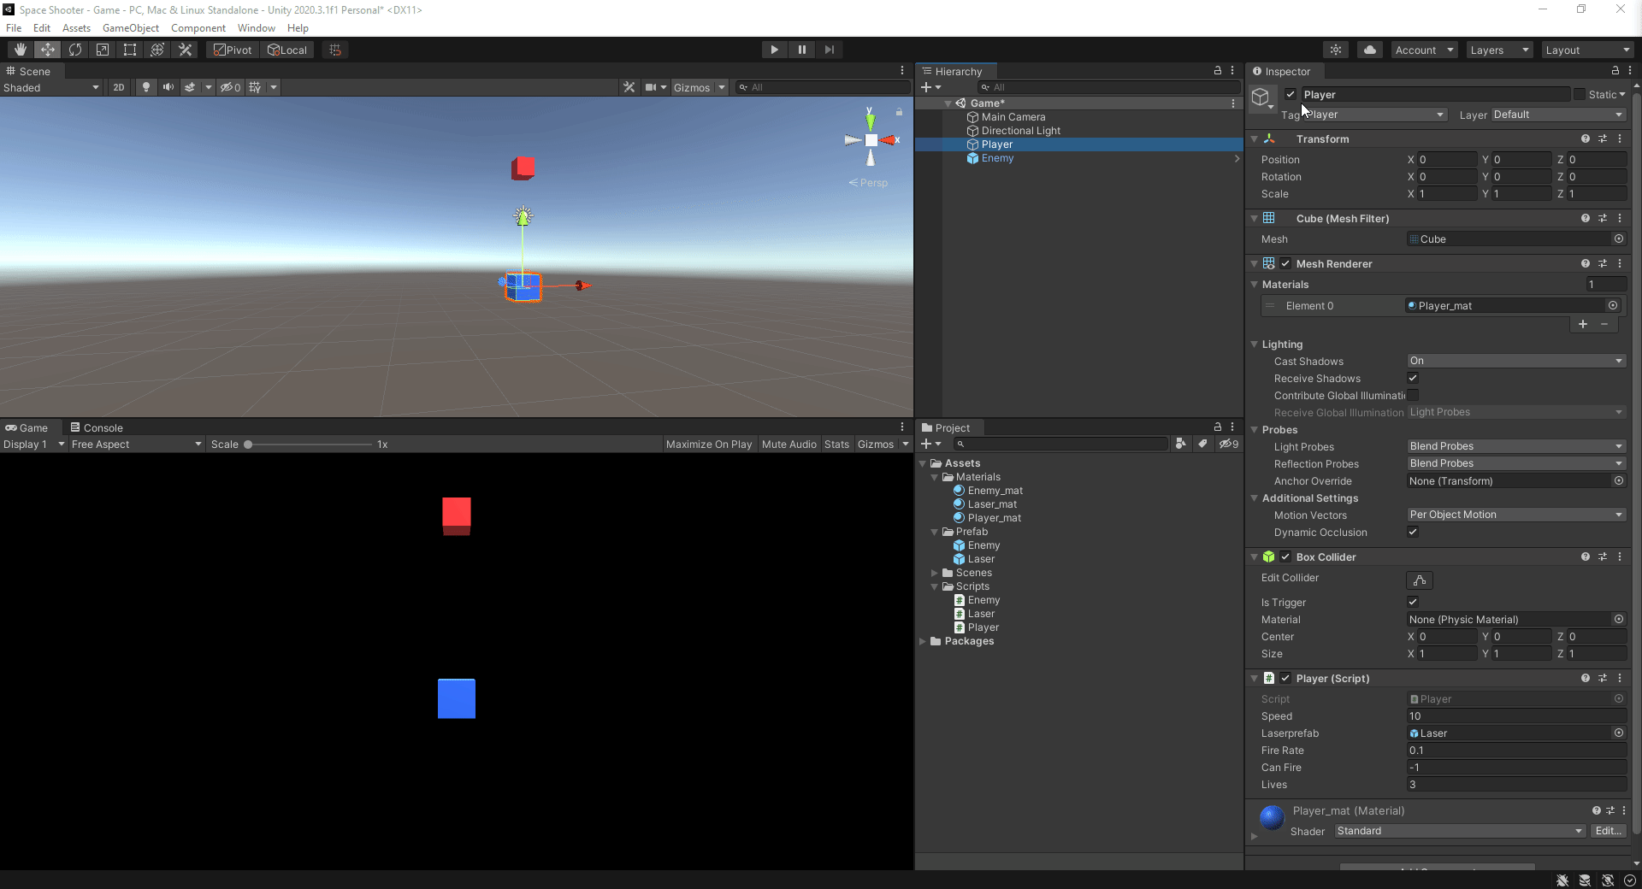Open the Assets menu

point(76,28)
